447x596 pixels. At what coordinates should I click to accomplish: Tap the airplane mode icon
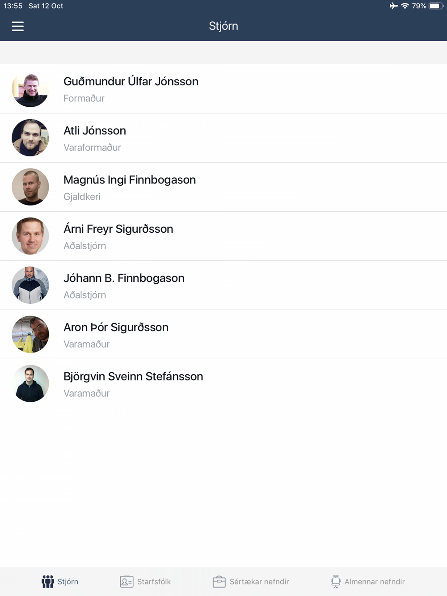[x=393, y=6]
